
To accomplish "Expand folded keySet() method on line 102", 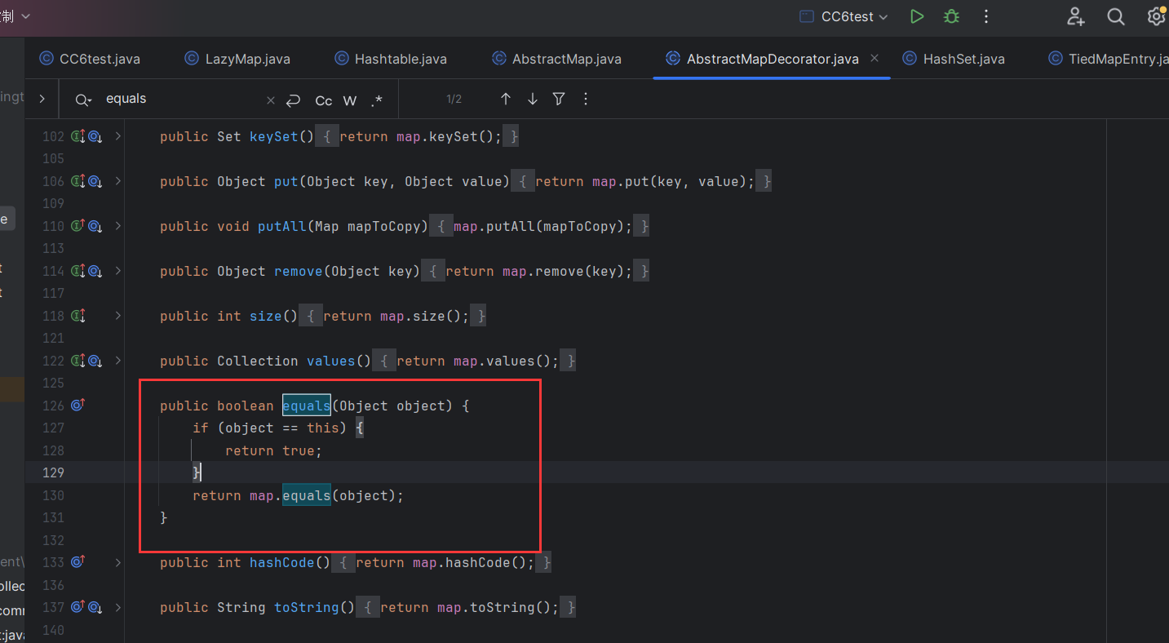I will 118,136.
